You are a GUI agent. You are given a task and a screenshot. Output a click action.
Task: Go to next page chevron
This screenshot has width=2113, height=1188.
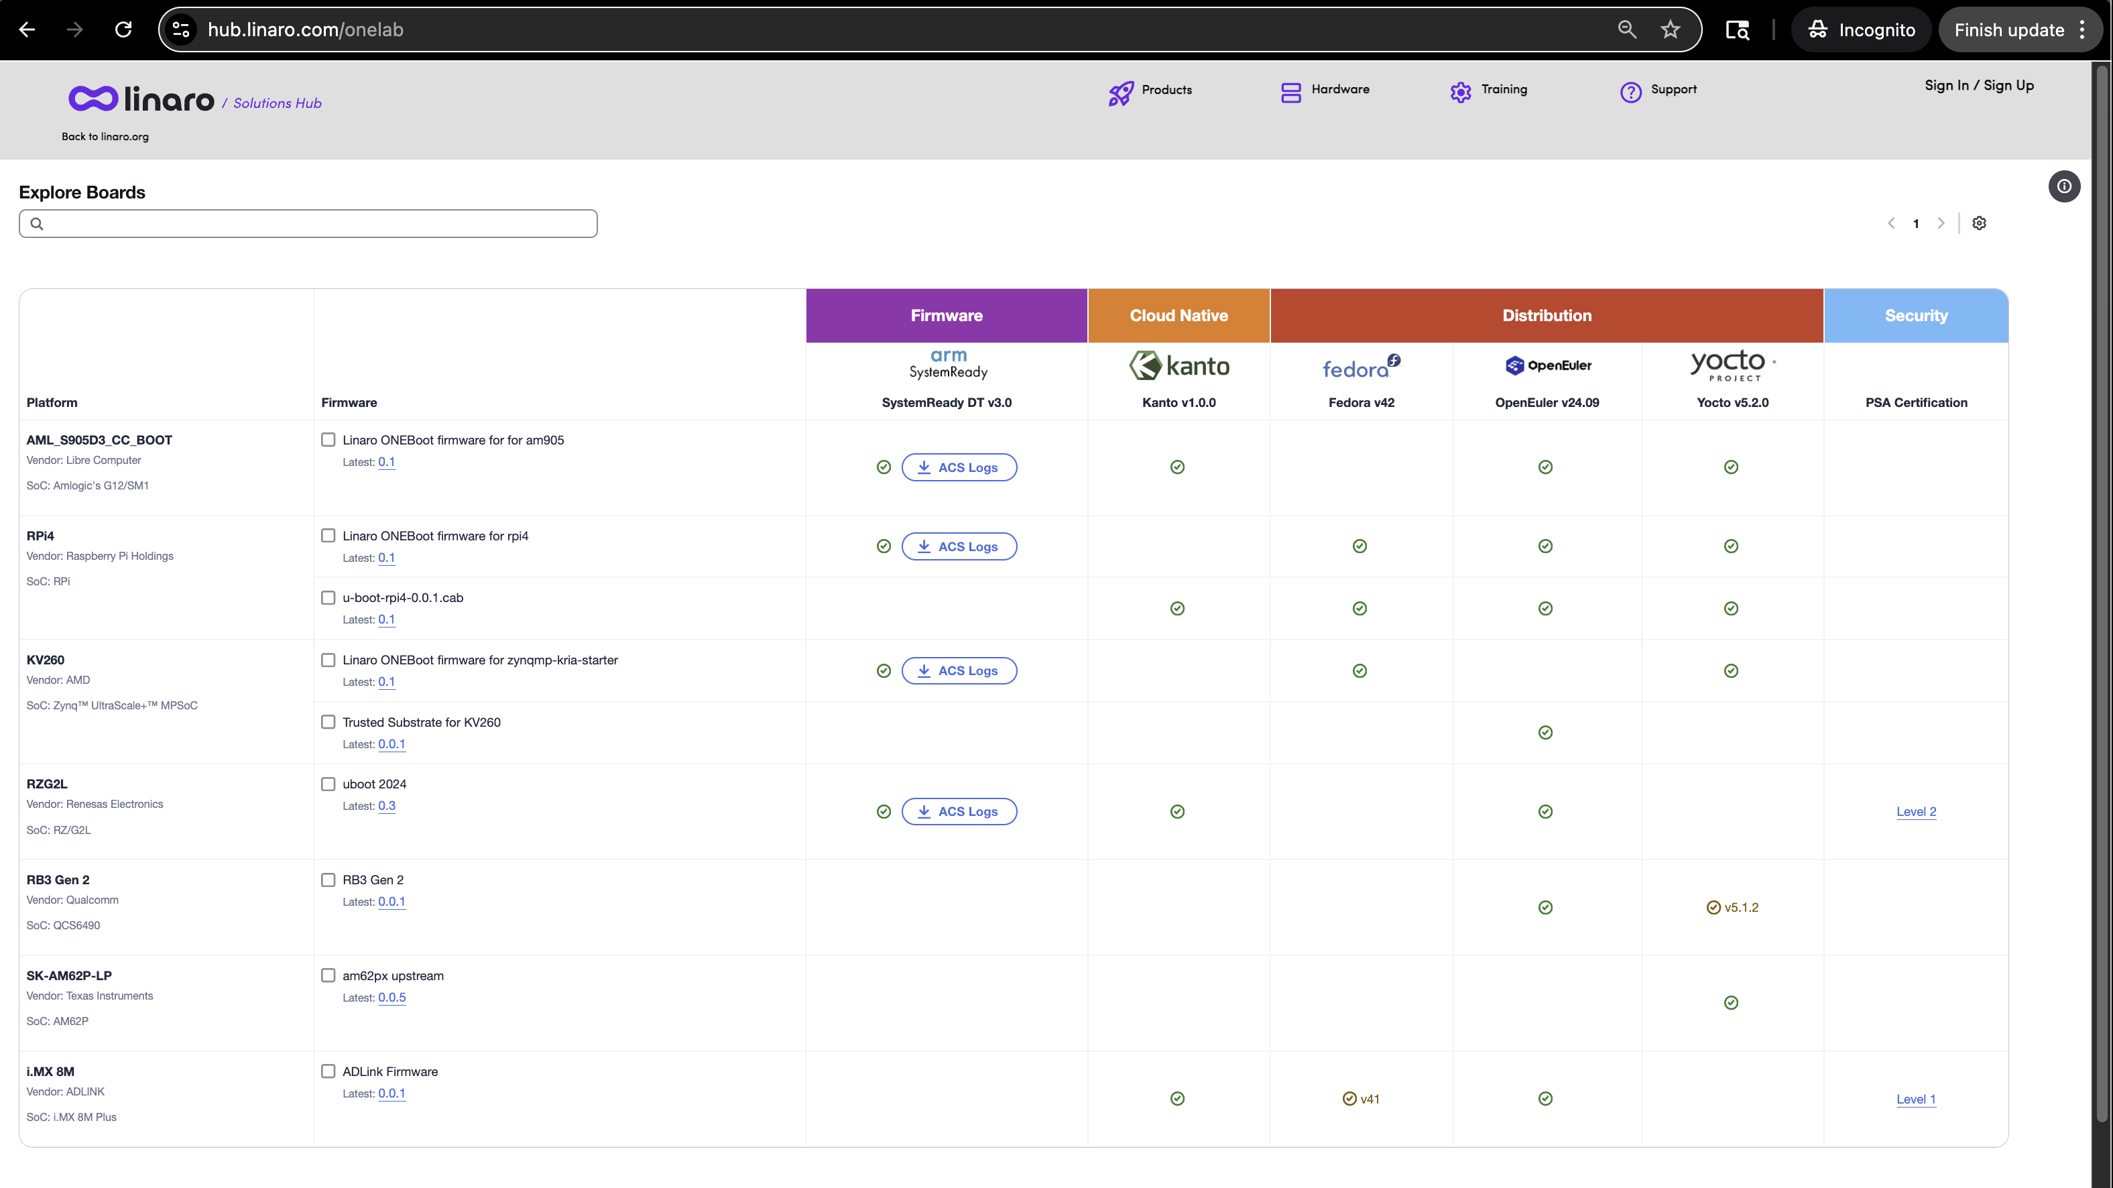click(1941, 223)
